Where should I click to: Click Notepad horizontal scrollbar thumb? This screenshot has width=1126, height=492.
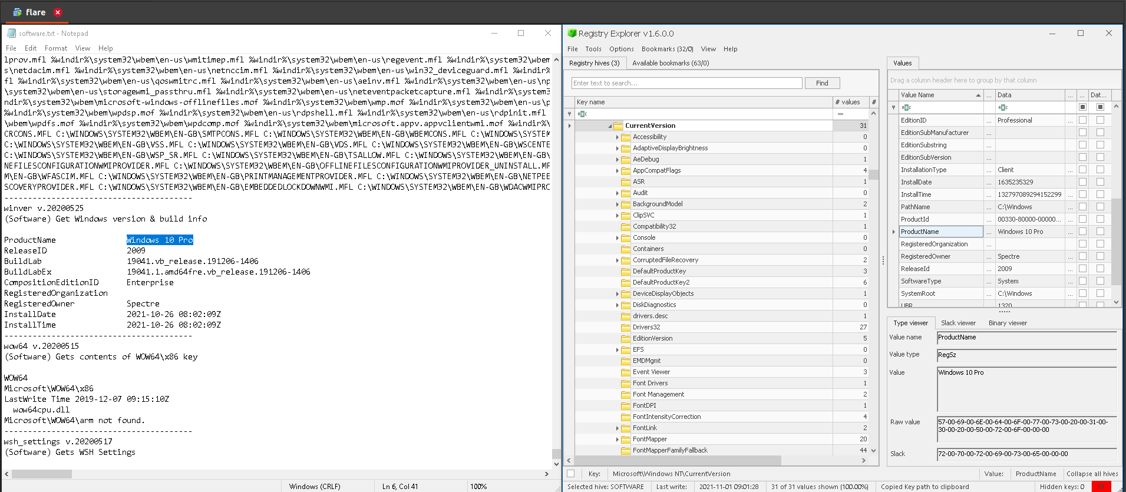pyautogui.click(x=42, y=474)
